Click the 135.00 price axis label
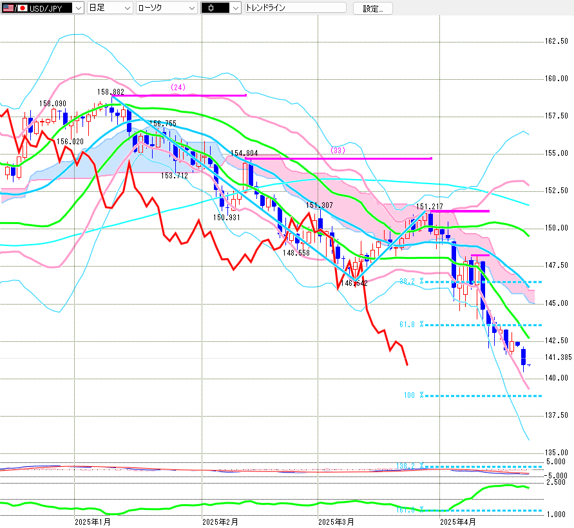The width and height of the screenshot is (574, 528). click(x=557, y=453)
